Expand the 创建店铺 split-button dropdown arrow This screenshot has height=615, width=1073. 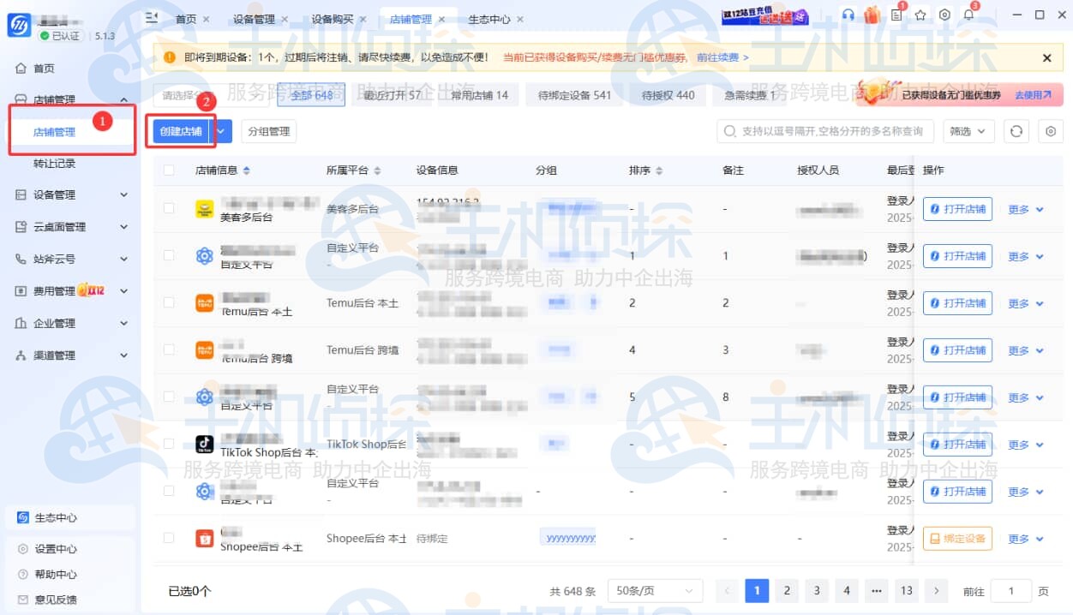220,131
